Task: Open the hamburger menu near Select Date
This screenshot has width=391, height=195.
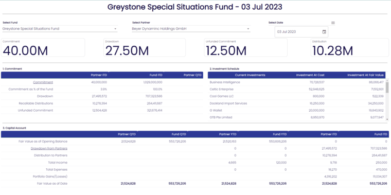Action: click(x=333, y=23)
